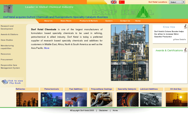
Task: Open the Disclaimer footer link
Action: pyautogui.click(x=103, y=110)
